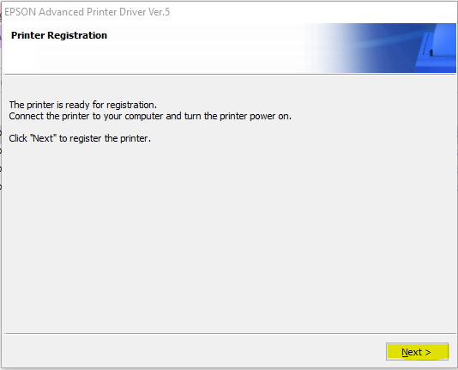This screenshot has width=458, height=370.
Task: Click the 'Click "Next" to register' instruction
Action: click(80, 138)
